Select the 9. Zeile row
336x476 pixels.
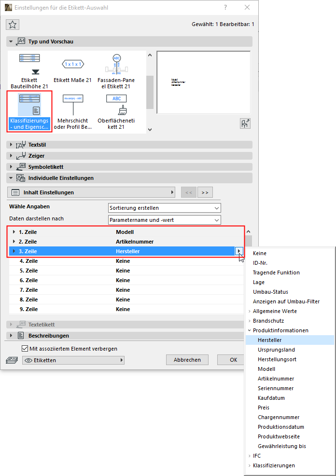click(126, 309)
